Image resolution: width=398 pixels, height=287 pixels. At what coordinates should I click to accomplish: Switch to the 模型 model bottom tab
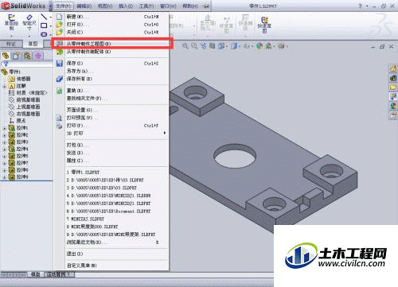[36, 274]
